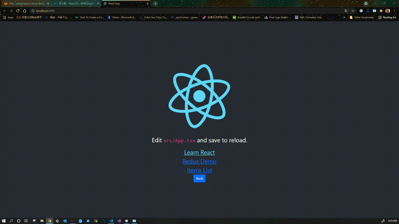399x224 pixels.
Task: Open Windows taskbar search
Action: pyautogui.click(x=11, y=221)
